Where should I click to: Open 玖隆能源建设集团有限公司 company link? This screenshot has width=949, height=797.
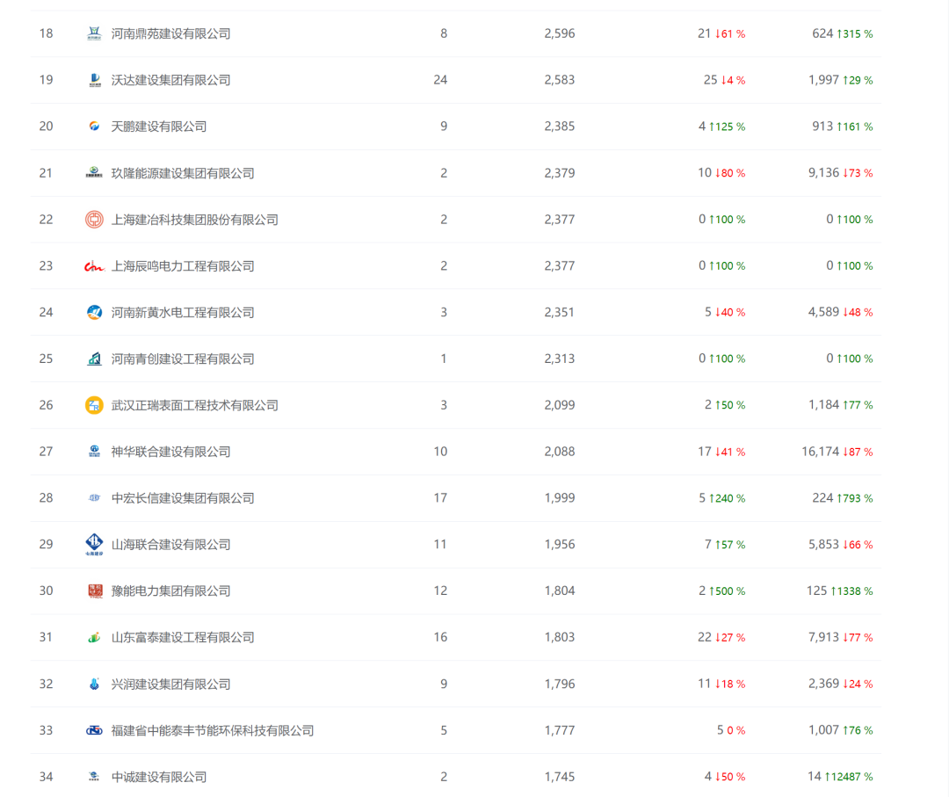click(x=183, y=173)
